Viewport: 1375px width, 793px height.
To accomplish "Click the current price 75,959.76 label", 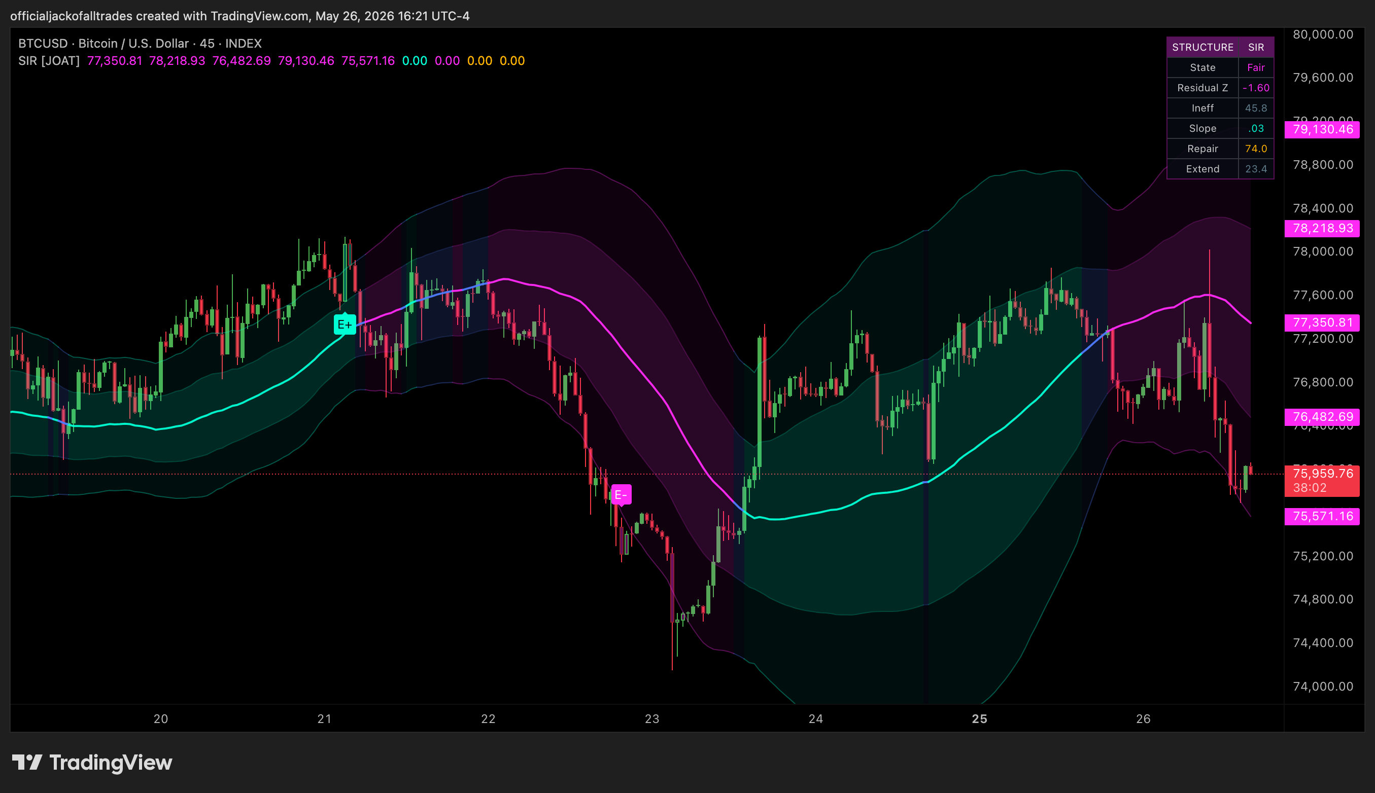I will pyautogui.click(x=1323, y=473).
